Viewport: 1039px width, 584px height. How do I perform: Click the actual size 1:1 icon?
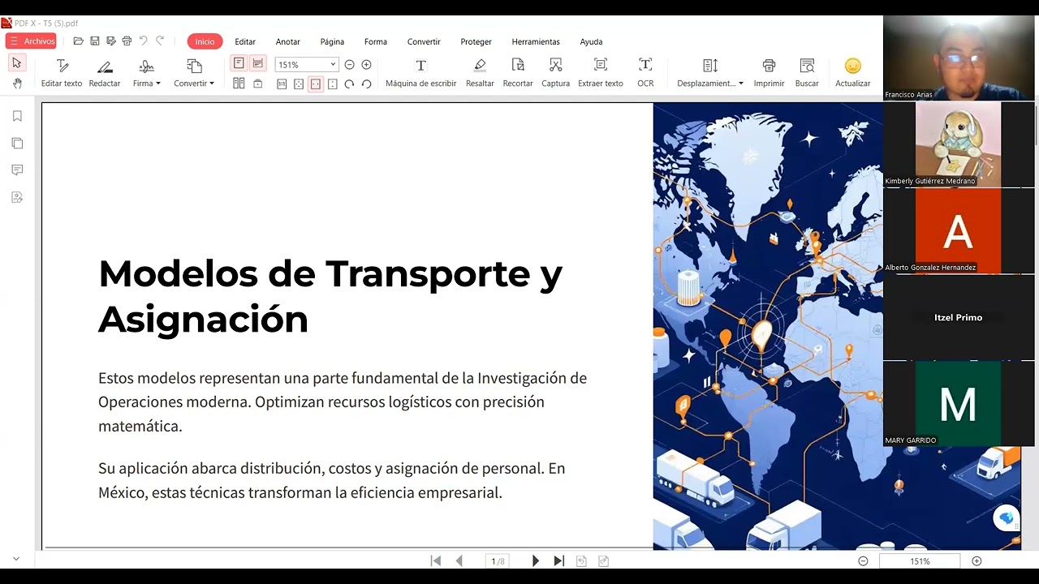282,84
